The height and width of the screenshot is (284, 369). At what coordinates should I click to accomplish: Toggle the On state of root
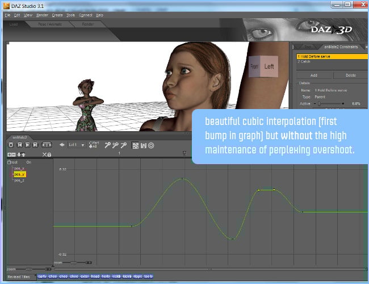[29, 162]
